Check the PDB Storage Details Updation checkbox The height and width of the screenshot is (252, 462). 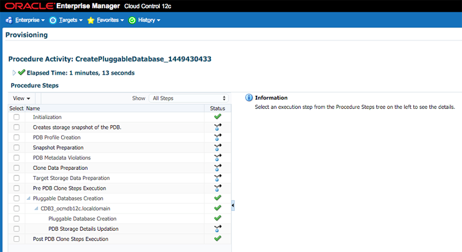[x=16, y=229]
